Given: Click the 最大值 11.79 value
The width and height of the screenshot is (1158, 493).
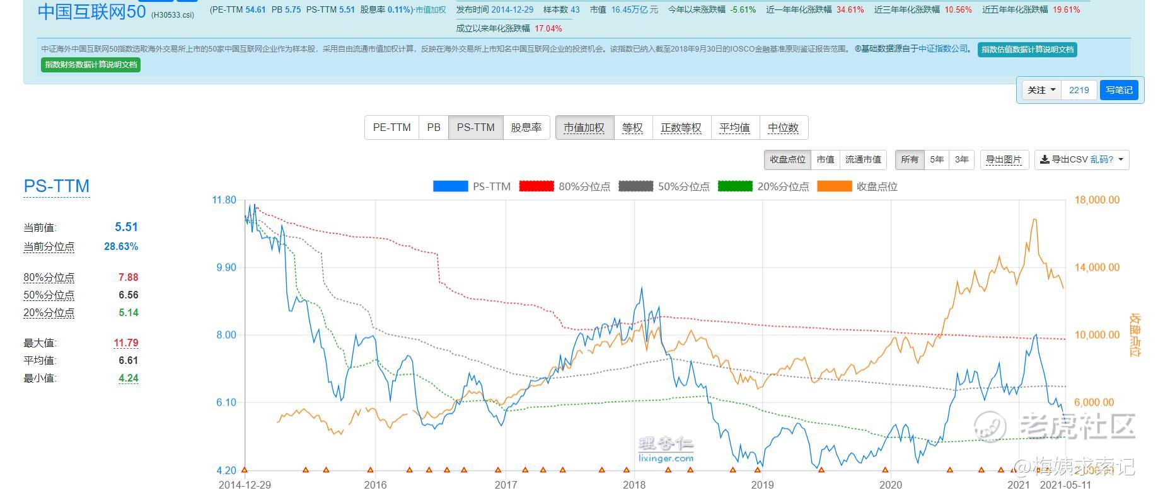Looking at the screenshot, I should pyautogui.click(x=126, y=343).
